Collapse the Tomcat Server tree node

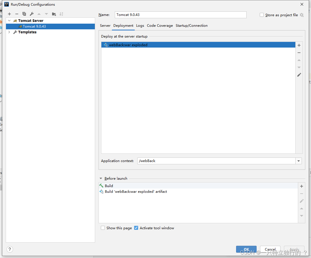[x=9, y=21]
